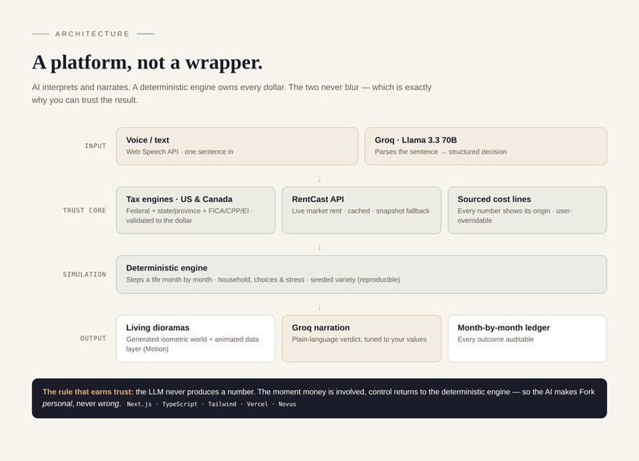Screen dimensions: 639x461
Task: Open the RentCast API card
Action: (x=362, y=210)
